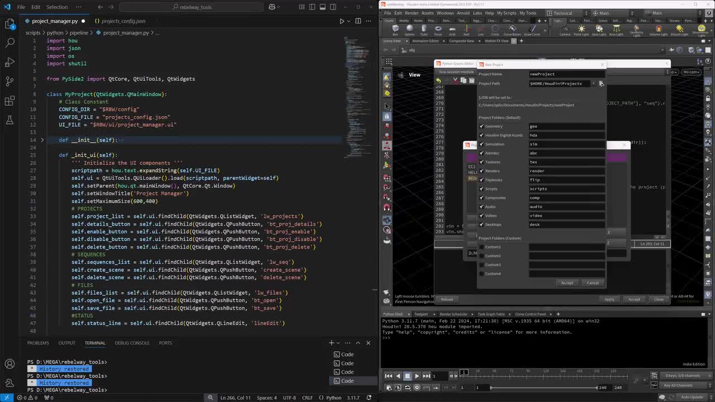Select the Curve Bezier shelf tool
This screenshot has width=715, height=402.
(512, 30)
